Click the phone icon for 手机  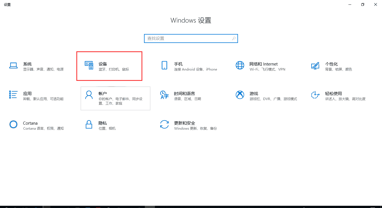click(164, 66)
